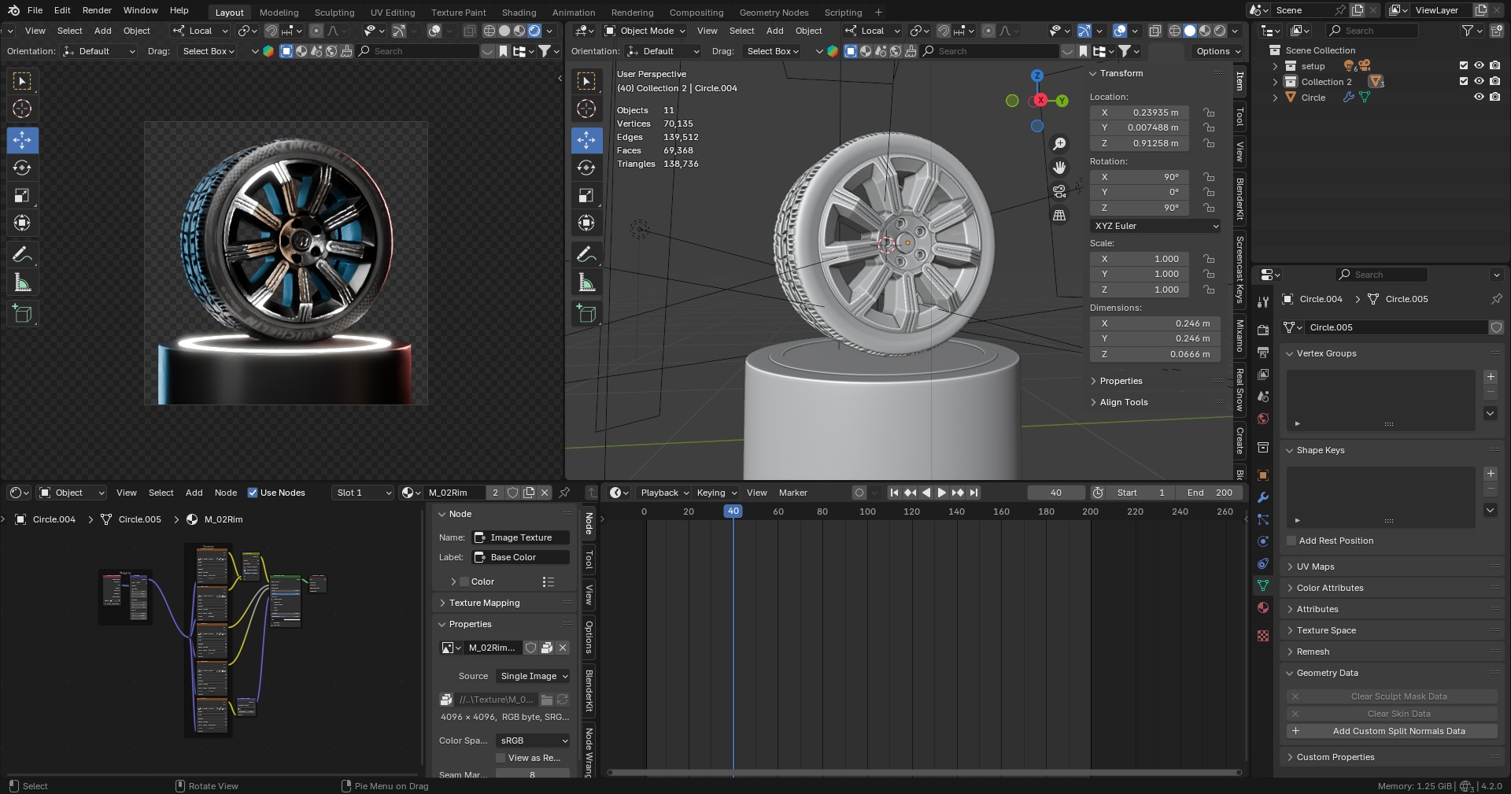Select the Scale tool in right viewport
Screen dimensions: 1511x794
click(x=586, y=195)
